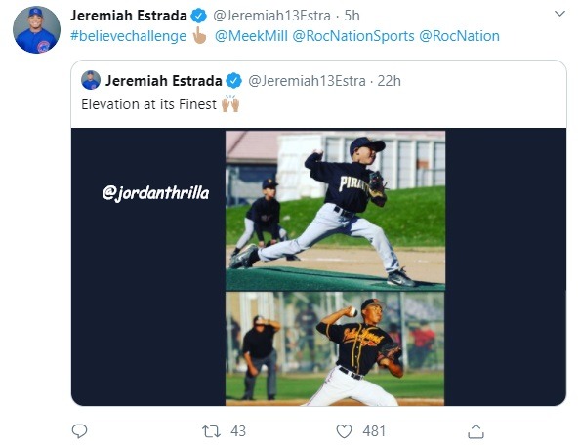
Task: Retweet using the arrows icon
Action: tap(211, 431)
